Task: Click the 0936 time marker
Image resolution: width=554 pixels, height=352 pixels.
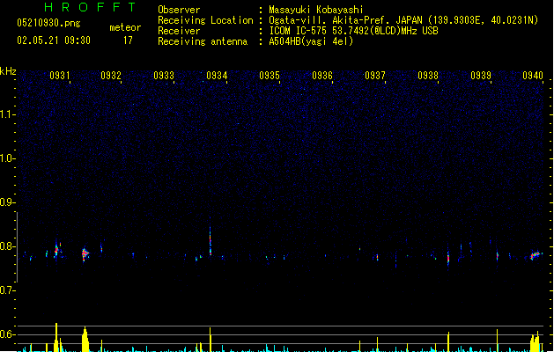Action: [322, 76]
